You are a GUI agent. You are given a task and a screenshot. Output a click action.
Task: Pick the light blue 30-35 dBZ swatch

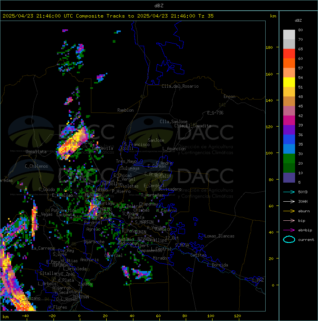[x=289, y=149]
